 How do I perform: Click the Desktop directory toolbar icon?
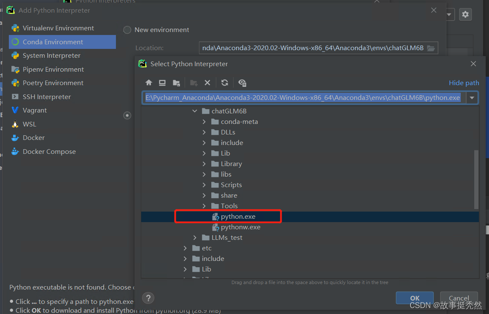[162, 83]
